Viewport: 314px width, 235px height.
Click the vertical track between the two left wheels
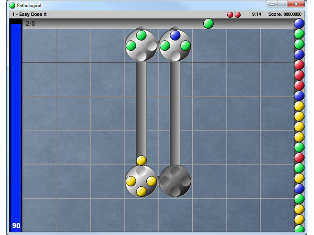(141, 110)
